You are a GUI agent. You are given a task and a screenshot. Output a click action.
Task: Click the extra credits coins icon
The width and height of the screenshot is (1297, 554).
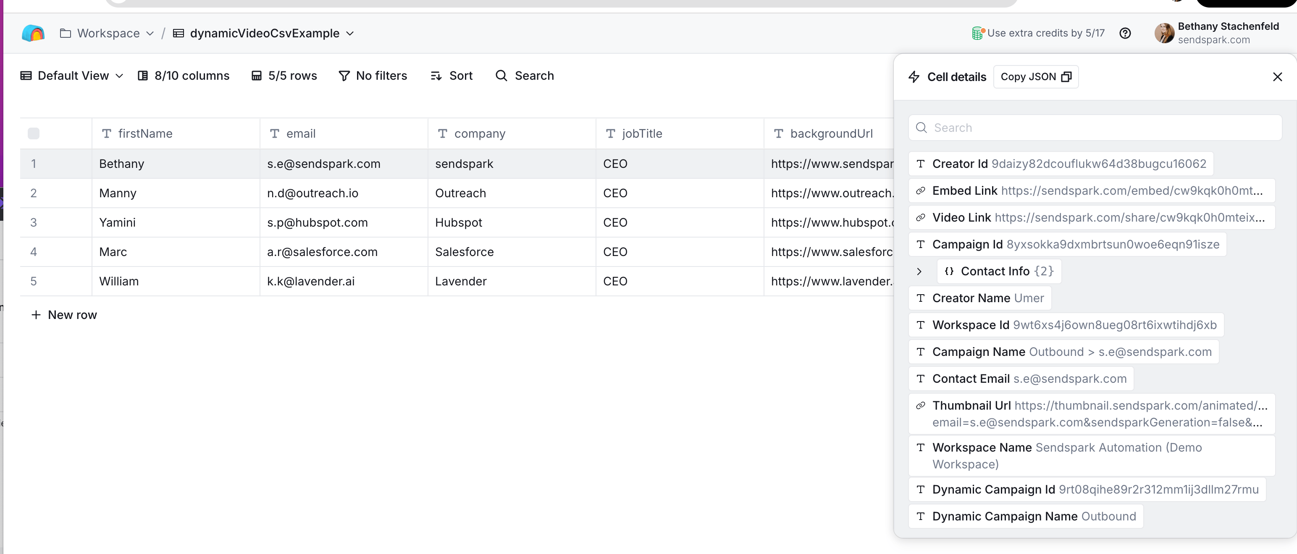[978, 33]
